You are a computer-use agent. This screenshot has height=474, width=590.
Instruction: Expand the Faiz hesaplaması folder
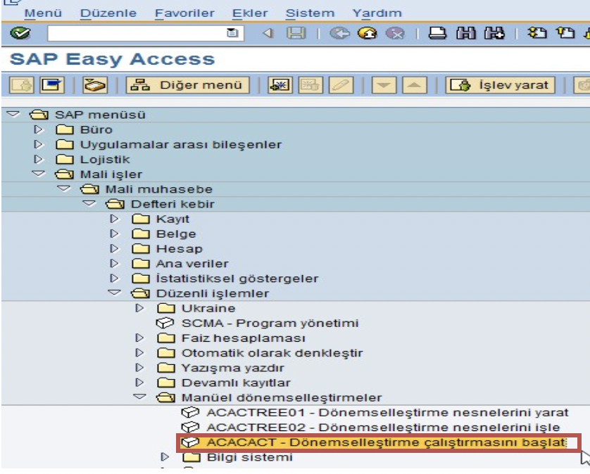point(139,338)
